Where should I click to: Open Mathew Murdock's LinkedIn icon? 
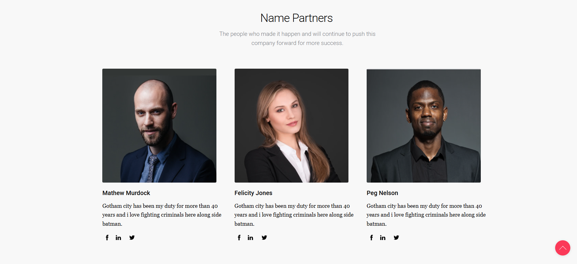(118, 238)
